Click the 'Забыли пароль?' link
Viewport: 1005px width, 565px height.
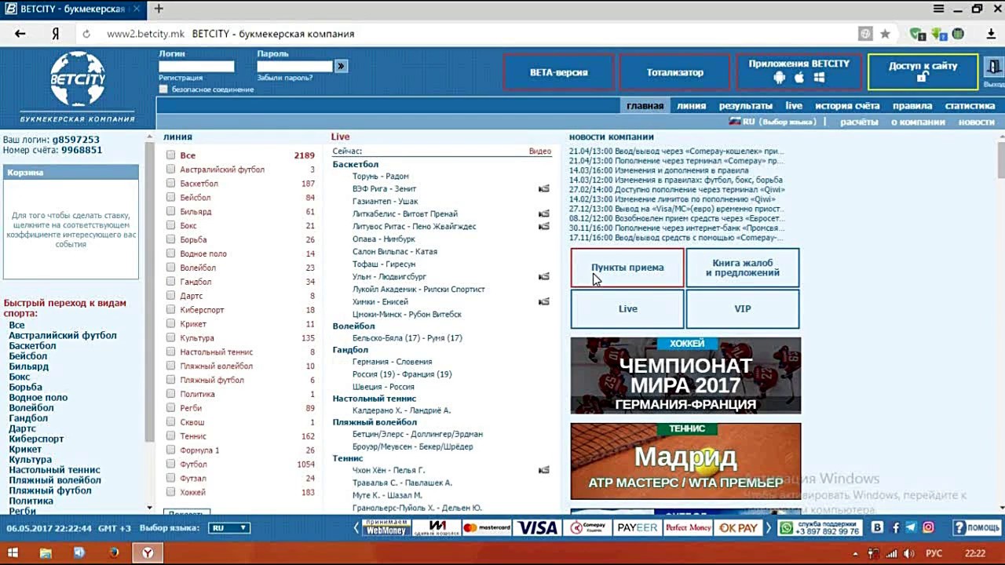pyautogui.click(x=285, y=78)
